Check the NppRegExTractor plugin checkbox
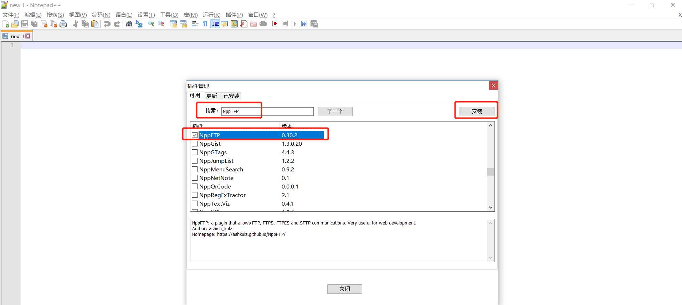This screenshot has width=682, height=305. (195, 195)
